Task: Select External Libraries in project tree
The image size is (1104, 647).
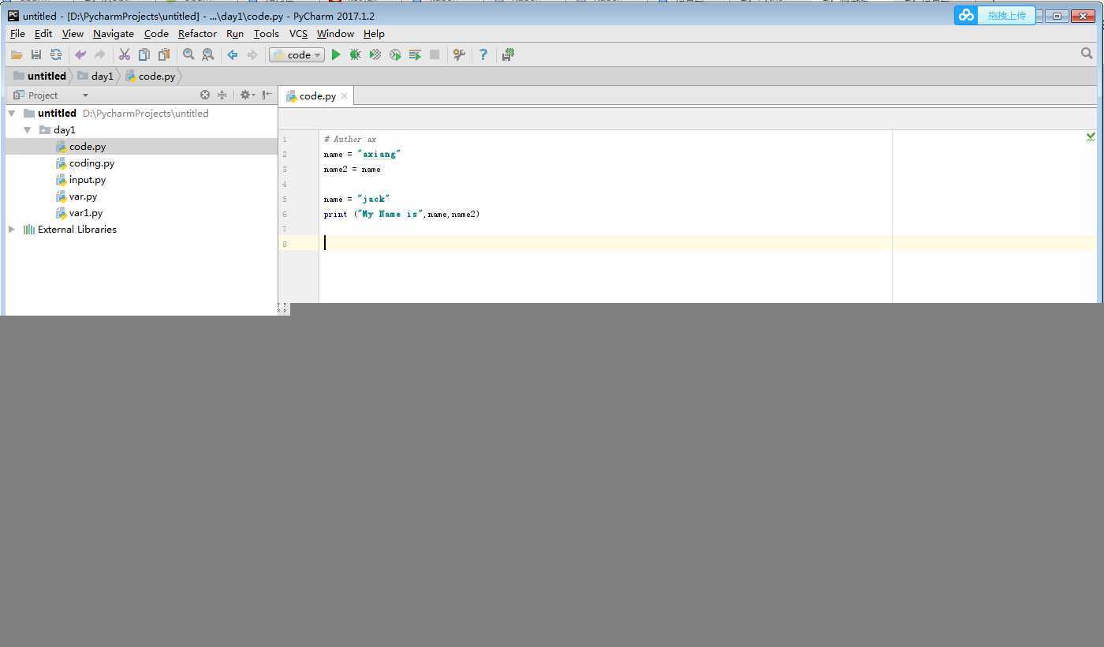Action: tap(77, 230)
